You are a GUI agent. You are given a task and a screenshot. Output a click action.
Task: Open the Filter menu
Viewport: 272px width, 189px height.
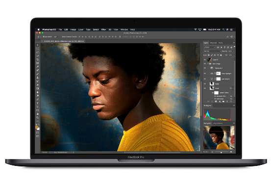(103, 29)
